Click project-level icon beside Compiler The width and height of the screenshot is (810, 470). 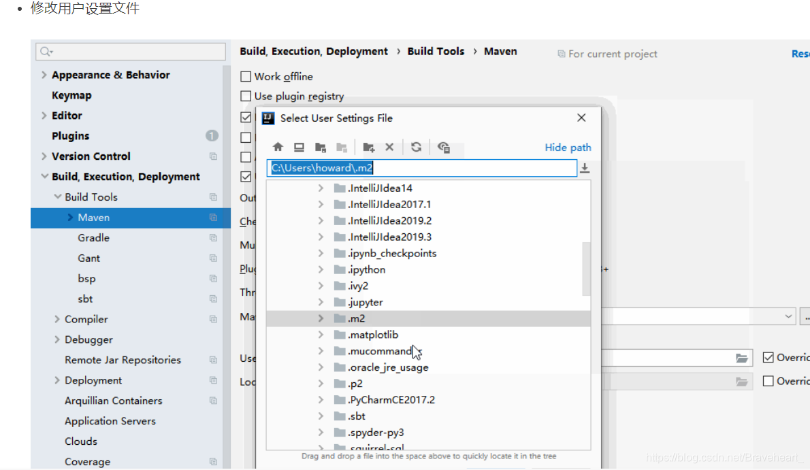tap(213, 319)
